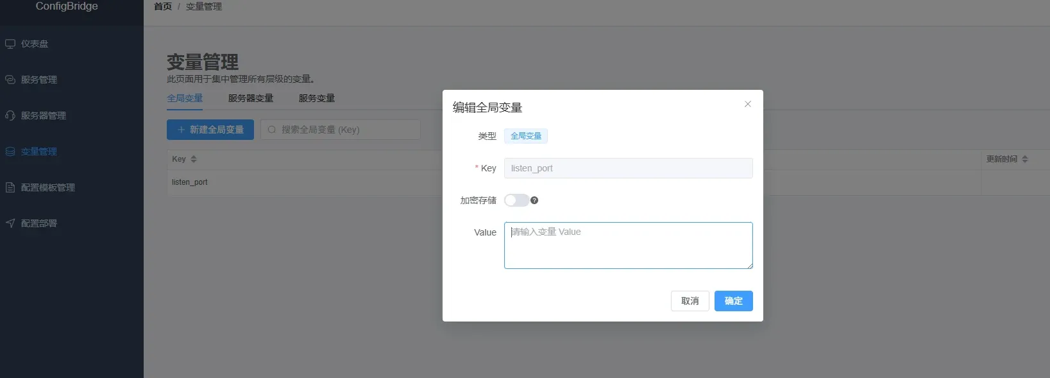Click the 仪表盘 monitor icon
Viewport: 1050px width, 378px height.
(10, 44)
